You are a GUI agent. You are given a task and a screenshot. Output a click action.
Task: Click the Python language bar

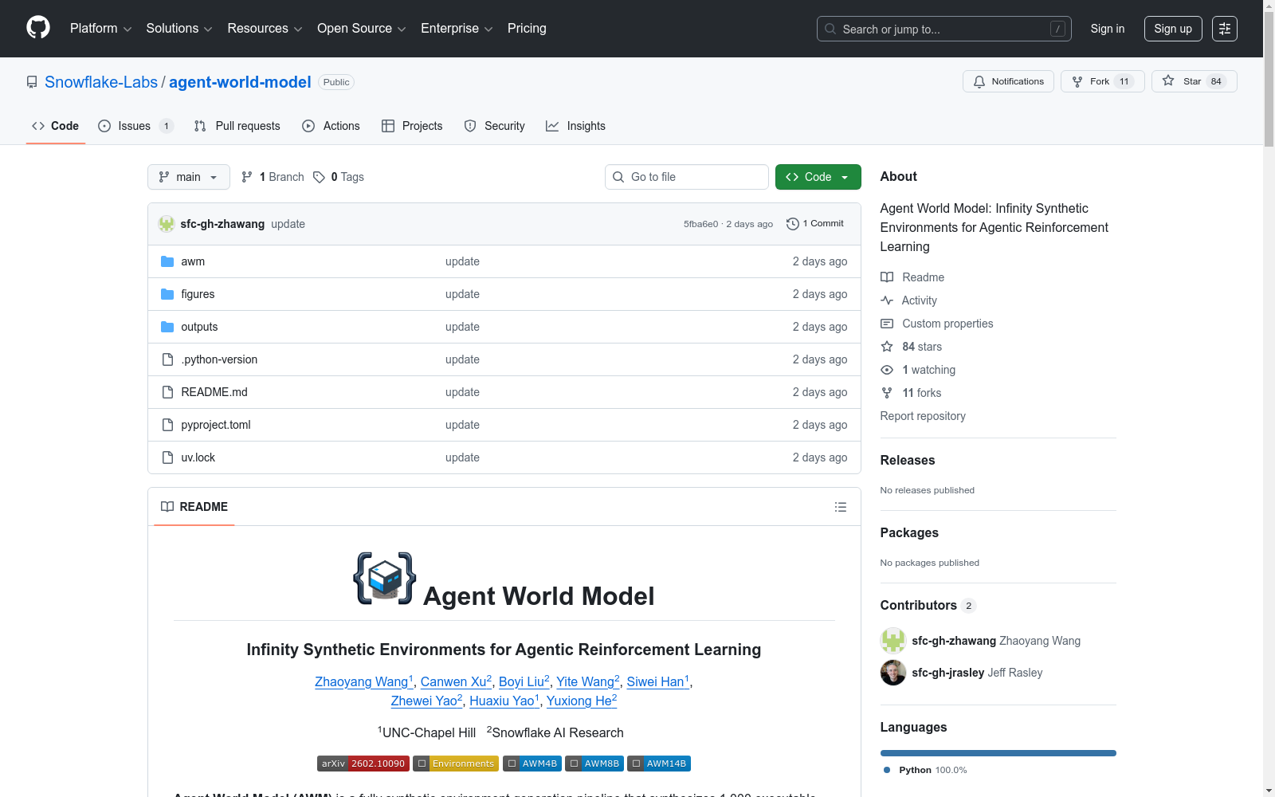998,753
